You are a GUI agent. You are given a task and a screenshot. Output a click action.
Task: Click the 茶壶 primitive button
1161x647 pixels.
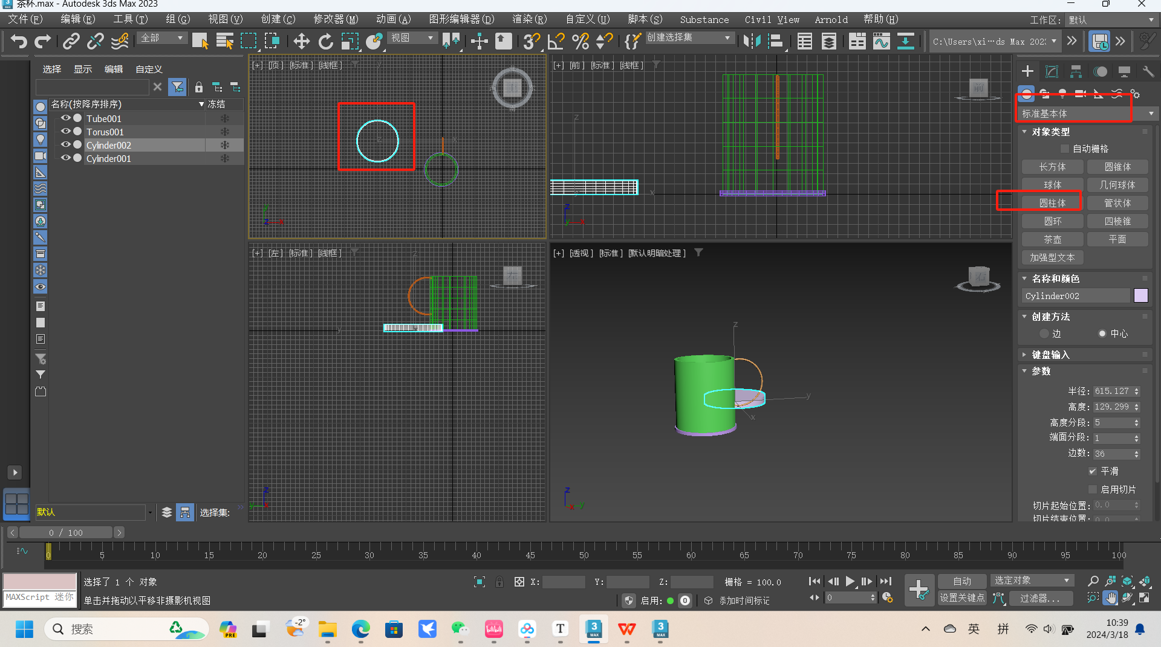coord(1052,239)
